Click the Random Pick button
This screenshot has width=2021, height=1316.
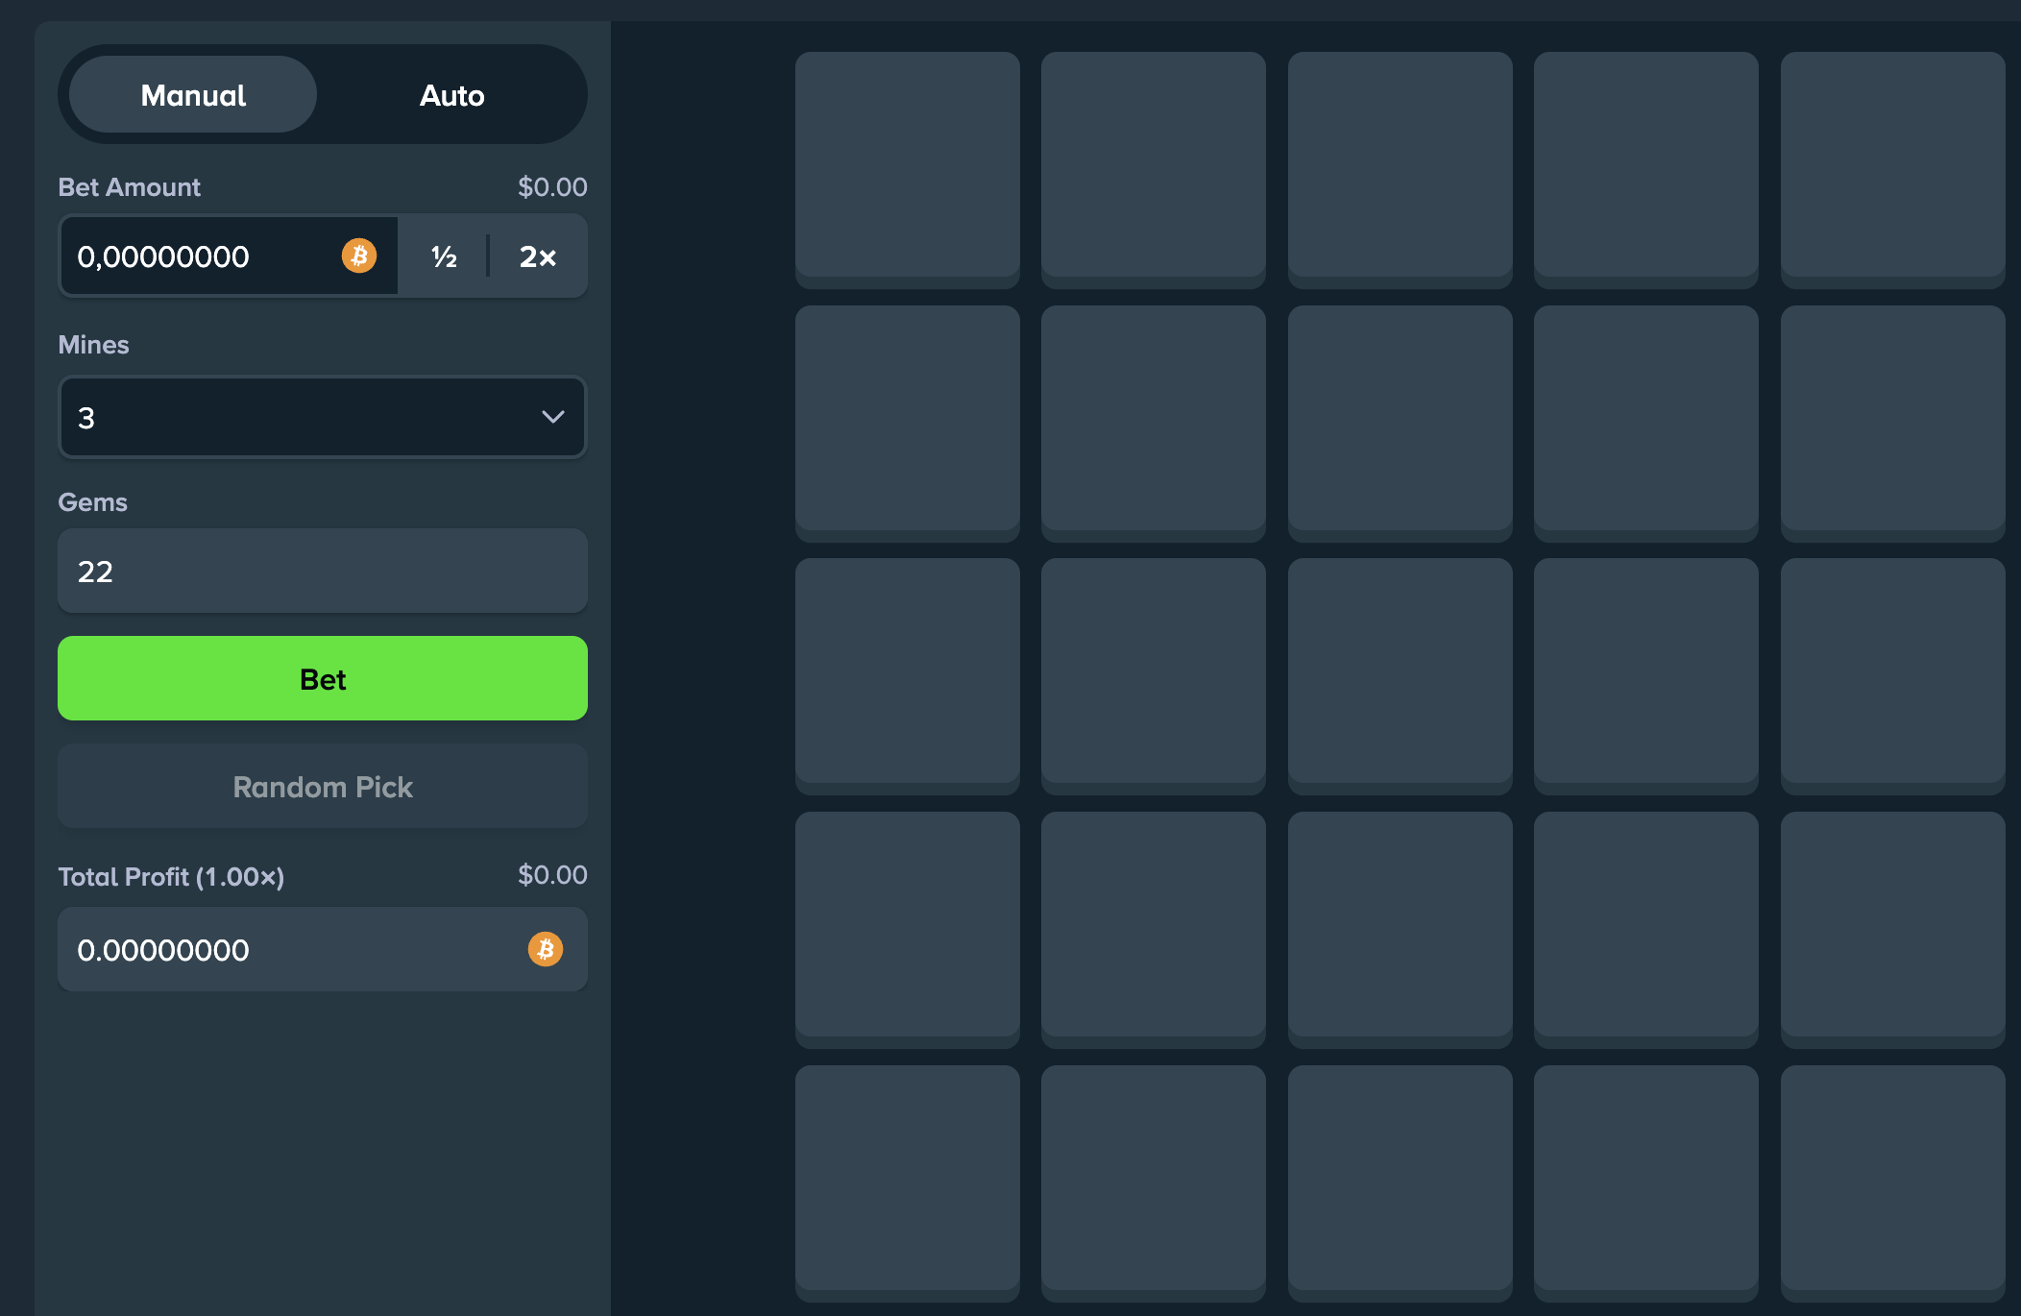pos(323,786)
